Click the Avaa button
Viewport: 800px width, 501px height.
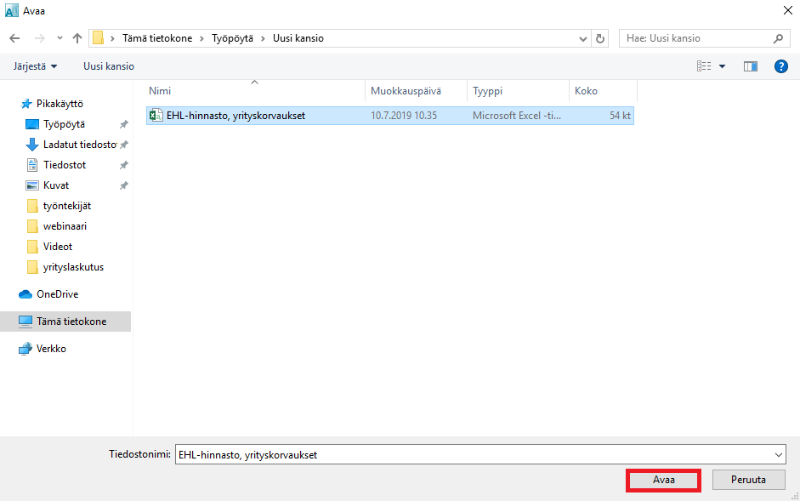click(663, 480)
